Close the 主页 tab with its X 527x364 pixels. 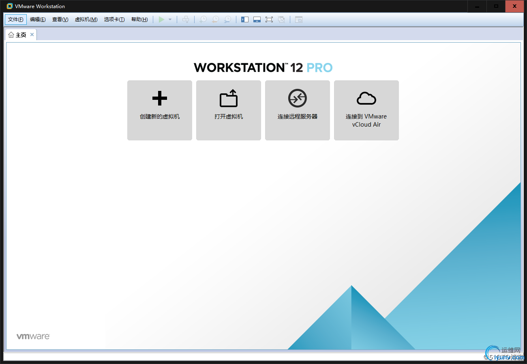[x=32, y=34]
